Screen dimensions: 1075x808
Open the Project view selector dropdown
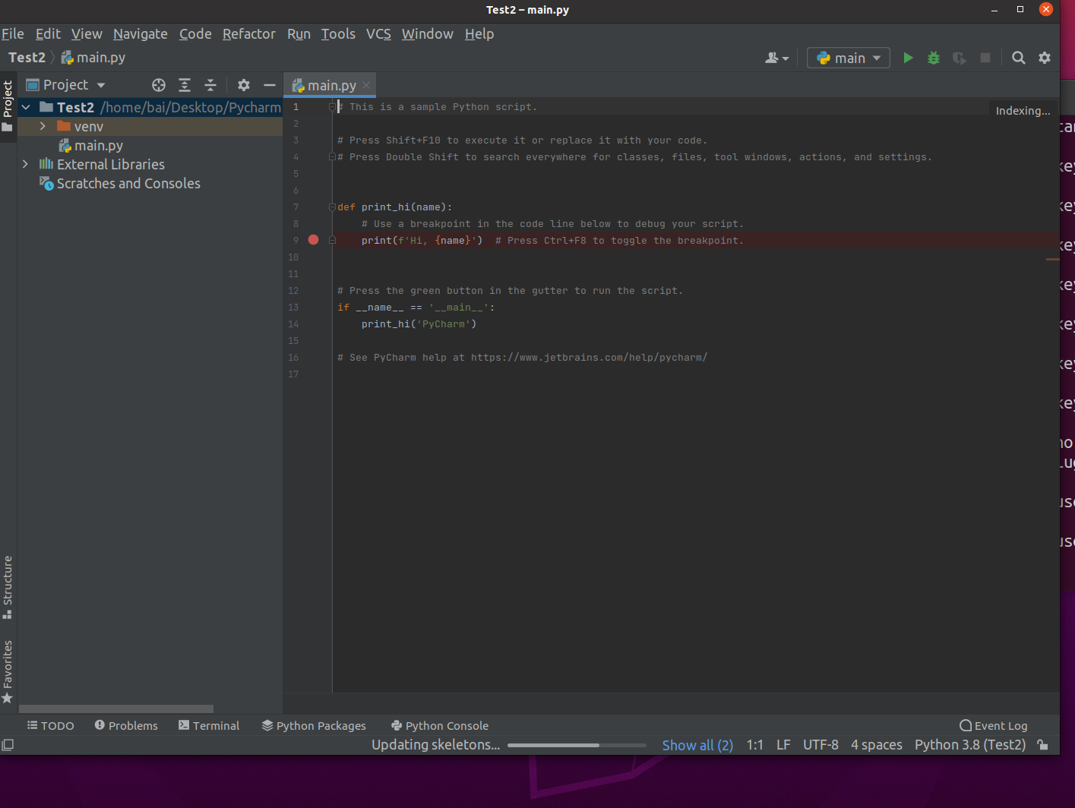[66, 85]
